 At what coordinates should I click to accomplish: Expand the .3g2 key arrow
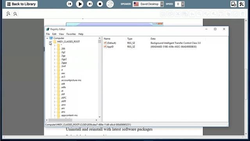[55, 52]
